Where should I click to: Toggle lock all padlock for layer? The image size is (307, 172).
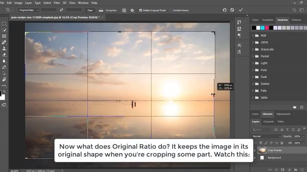(282, 143)
